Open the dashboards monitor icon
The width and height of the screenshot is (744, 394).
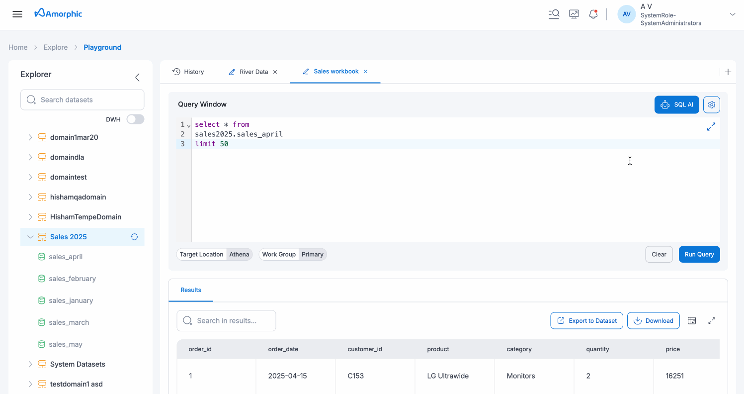(574, 14)
